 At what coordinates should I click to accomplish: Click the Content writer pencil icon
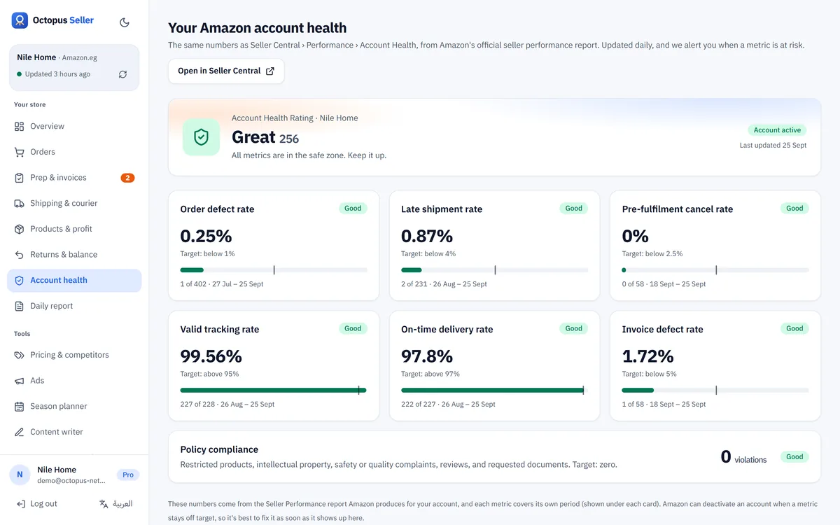coord(19,432)
